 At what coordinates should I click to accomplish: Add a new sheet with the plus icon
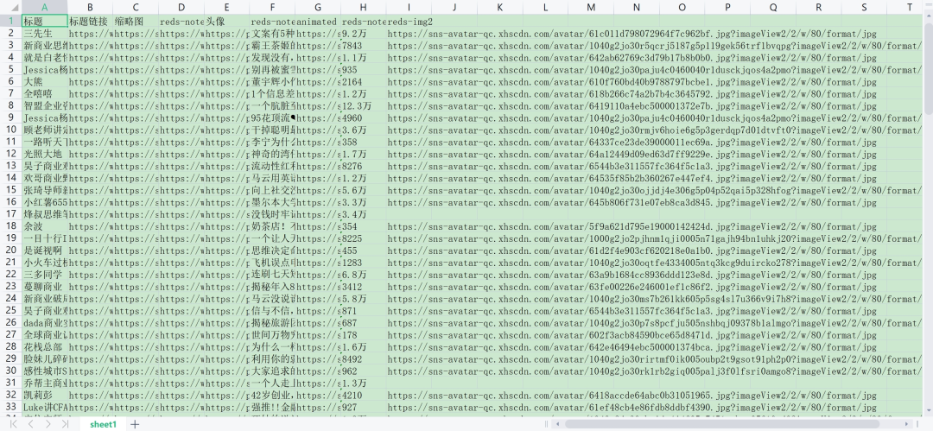[135, 424]
